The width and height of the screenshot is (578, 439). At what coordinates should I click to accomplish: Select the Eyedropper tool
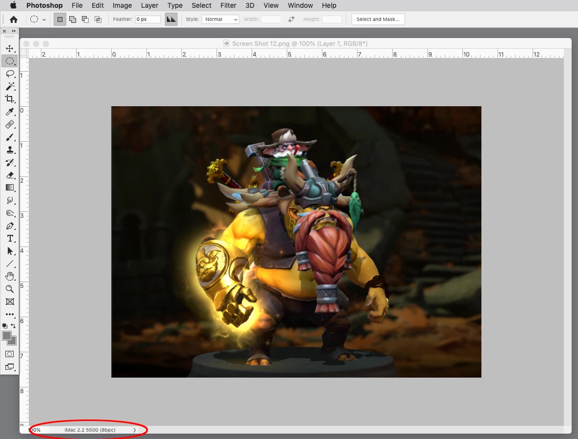click(10, 112)
